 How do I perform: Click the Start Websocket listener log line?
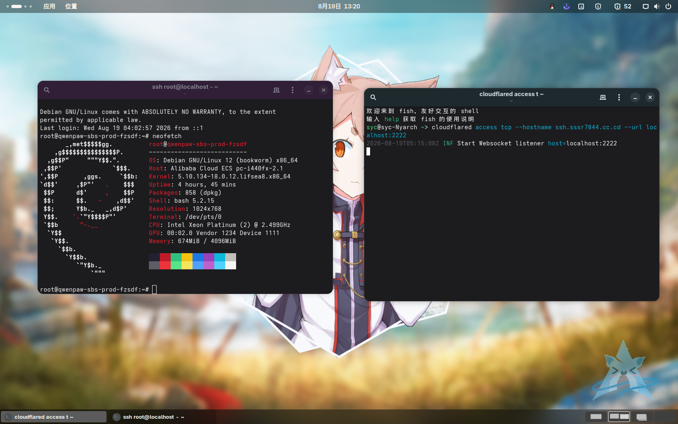(492, 143)
